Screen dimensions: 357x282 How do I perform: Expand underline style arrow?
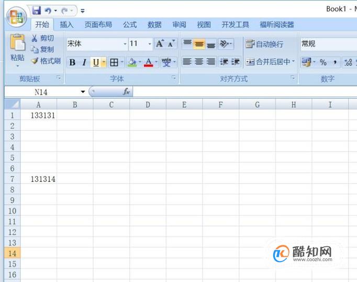104,62
